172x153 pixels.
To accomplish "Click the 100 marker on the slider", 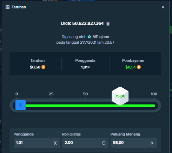I will 154,94.
